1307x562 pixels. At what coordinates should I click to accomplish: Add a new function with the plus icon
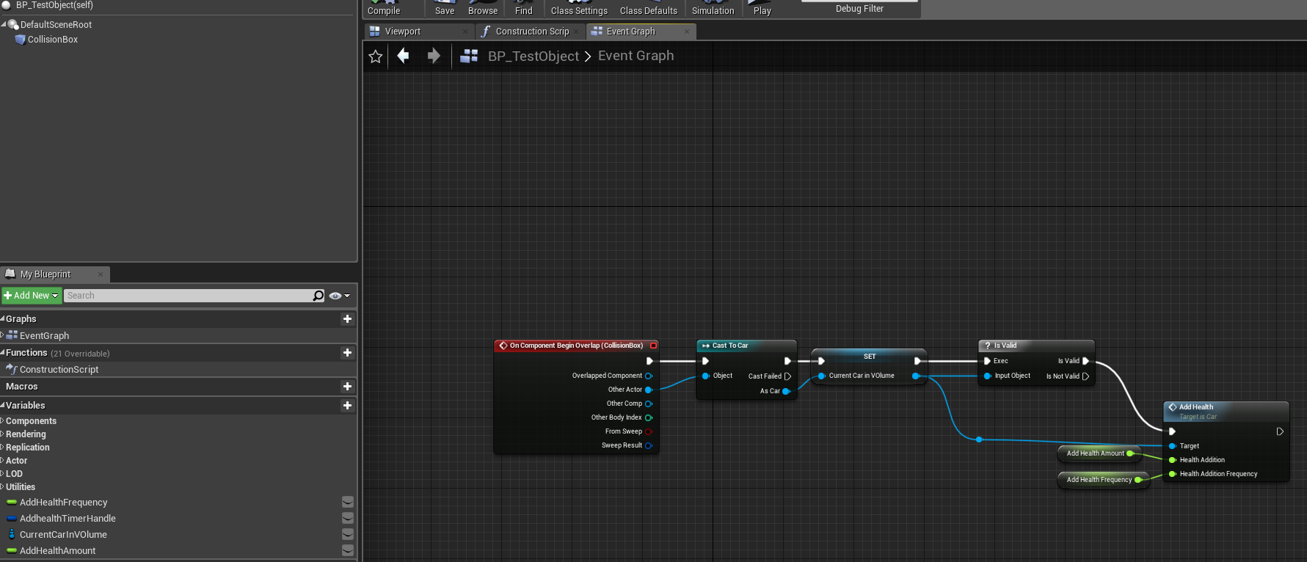(x=347, y=353)
